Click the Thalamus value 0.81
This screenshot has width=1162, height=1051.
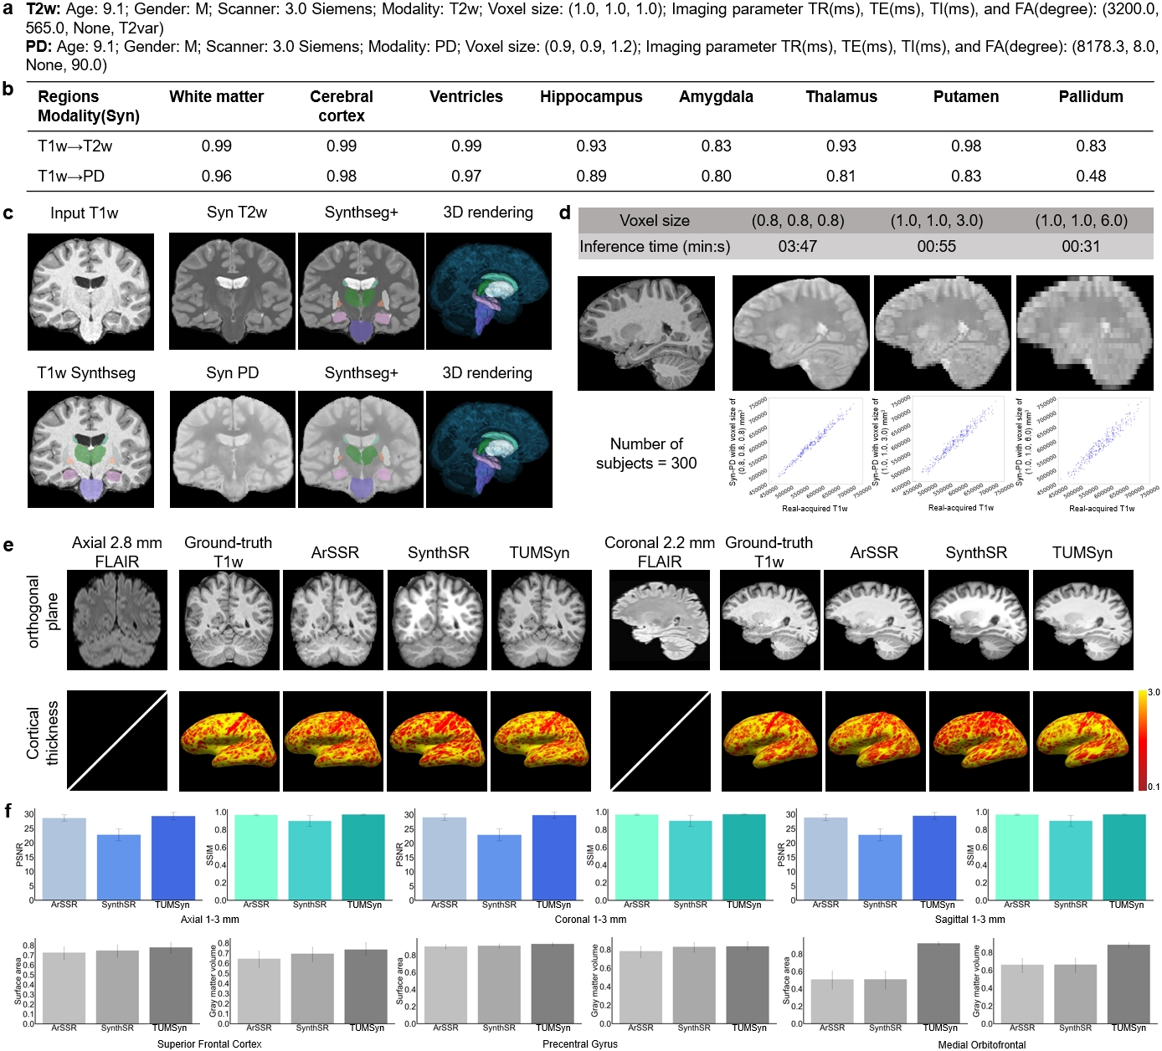[841, 177]
